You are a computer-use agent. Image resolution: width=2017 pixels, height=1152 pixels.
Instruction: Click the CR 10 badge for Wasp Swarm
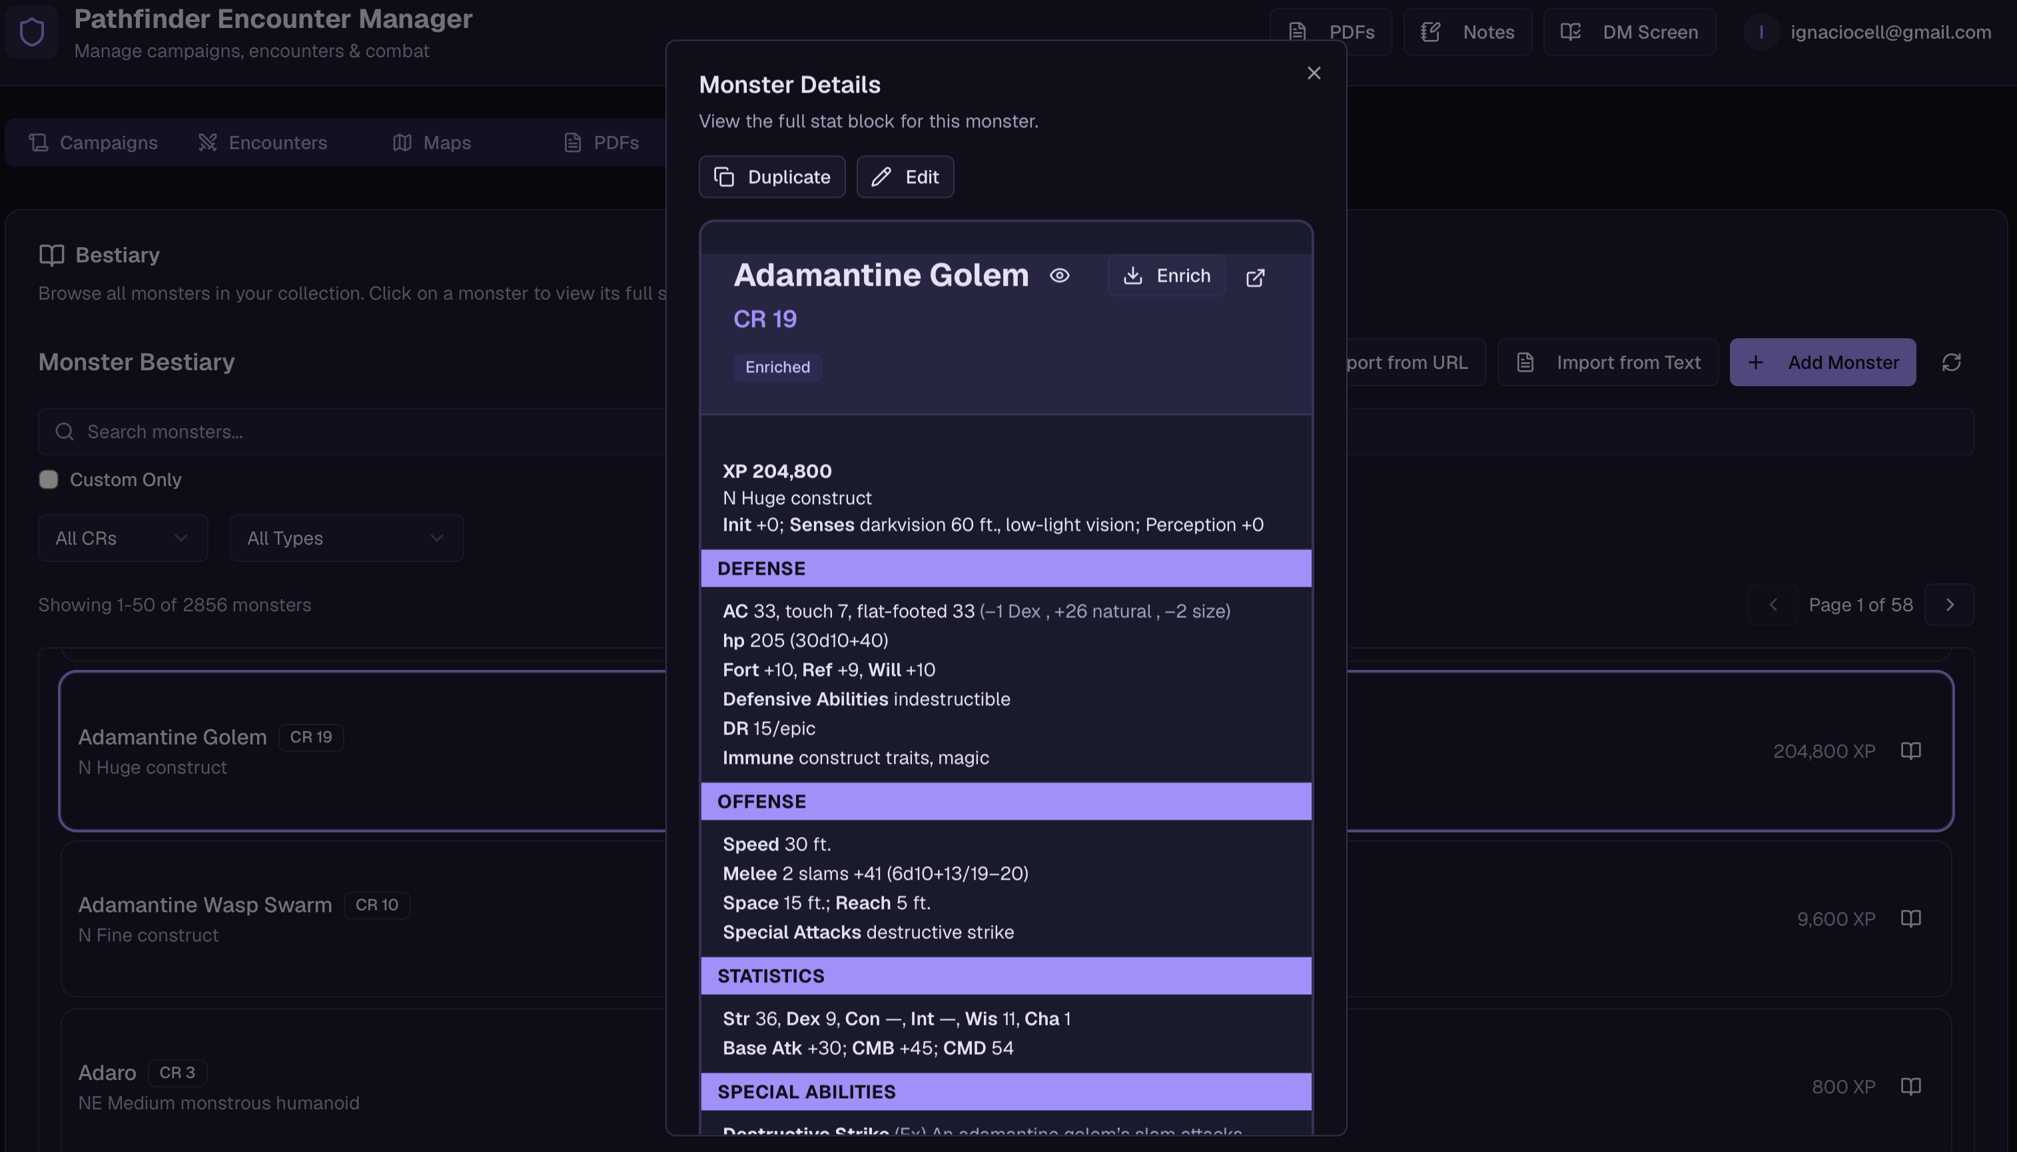click(x=376, y=905)
